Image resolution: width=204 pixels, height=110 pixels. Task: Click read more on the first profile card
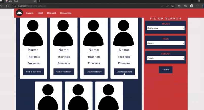pyautogui.click(x=34, y=72)
